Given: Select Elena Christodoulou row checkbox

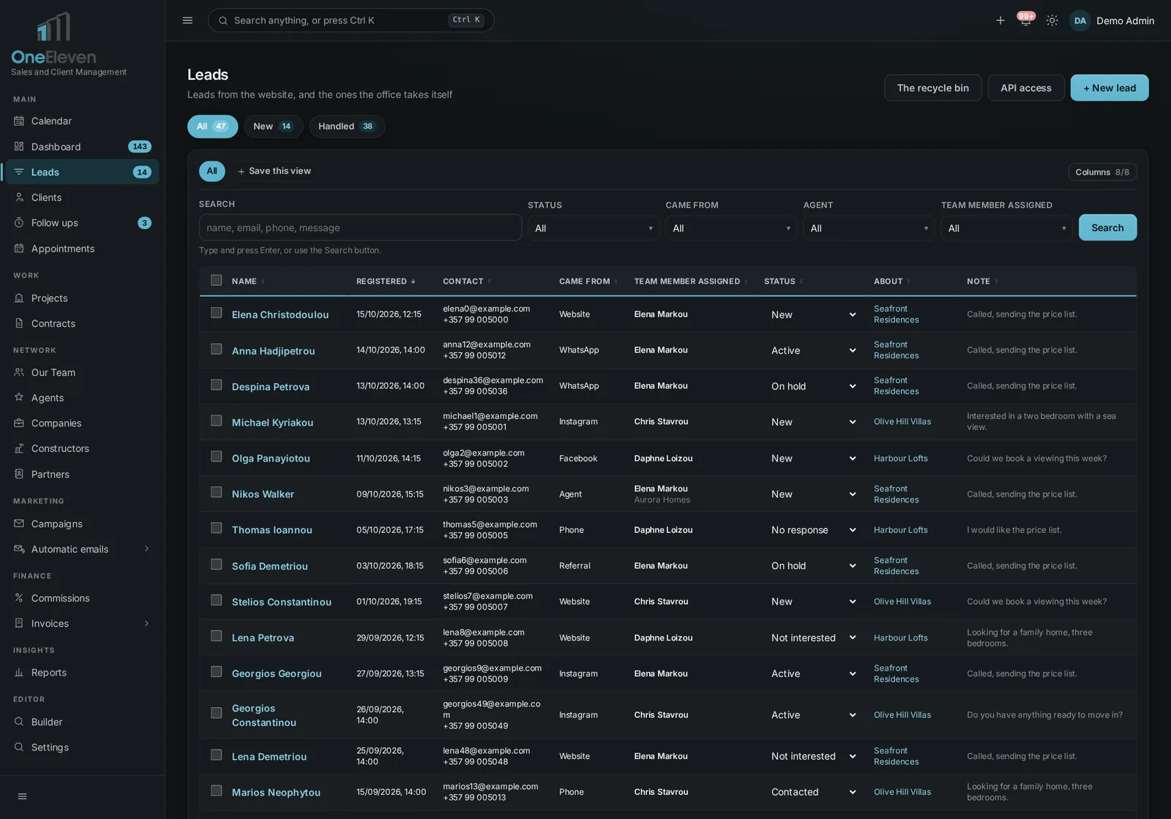Looking at the screenshot, I should pyautogui.click(x=216, y=313).
